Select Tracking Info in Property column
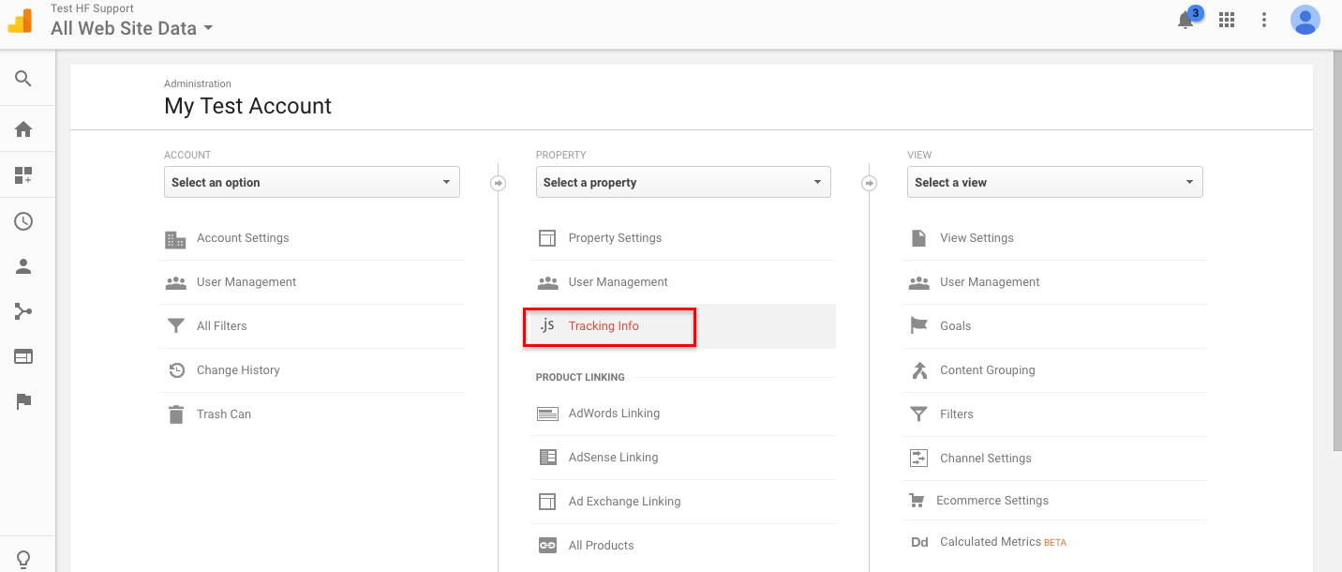 pos(604,326)
